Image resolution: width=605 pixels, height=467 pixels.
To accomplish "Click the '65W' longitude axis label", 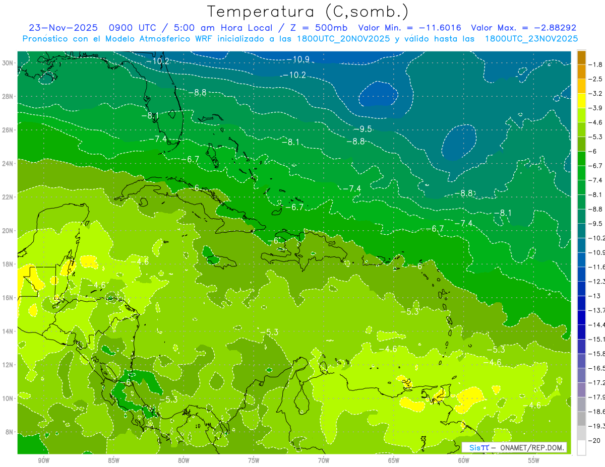I will [394, 460].
